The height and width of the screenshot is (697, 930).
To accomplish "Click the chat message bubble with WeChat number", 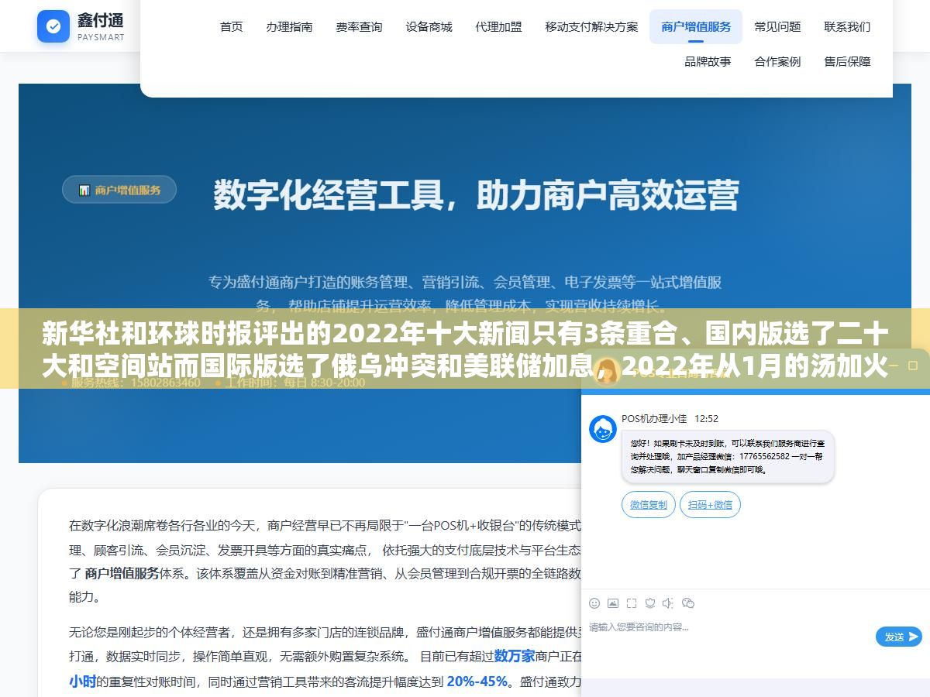I will (728, 457).
